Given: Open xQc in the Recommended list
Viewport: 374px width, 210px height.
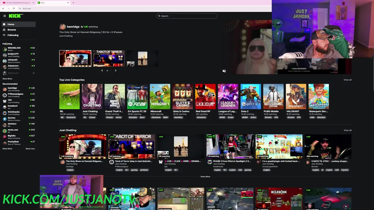Looking at the screenshot, I should 18,101.
